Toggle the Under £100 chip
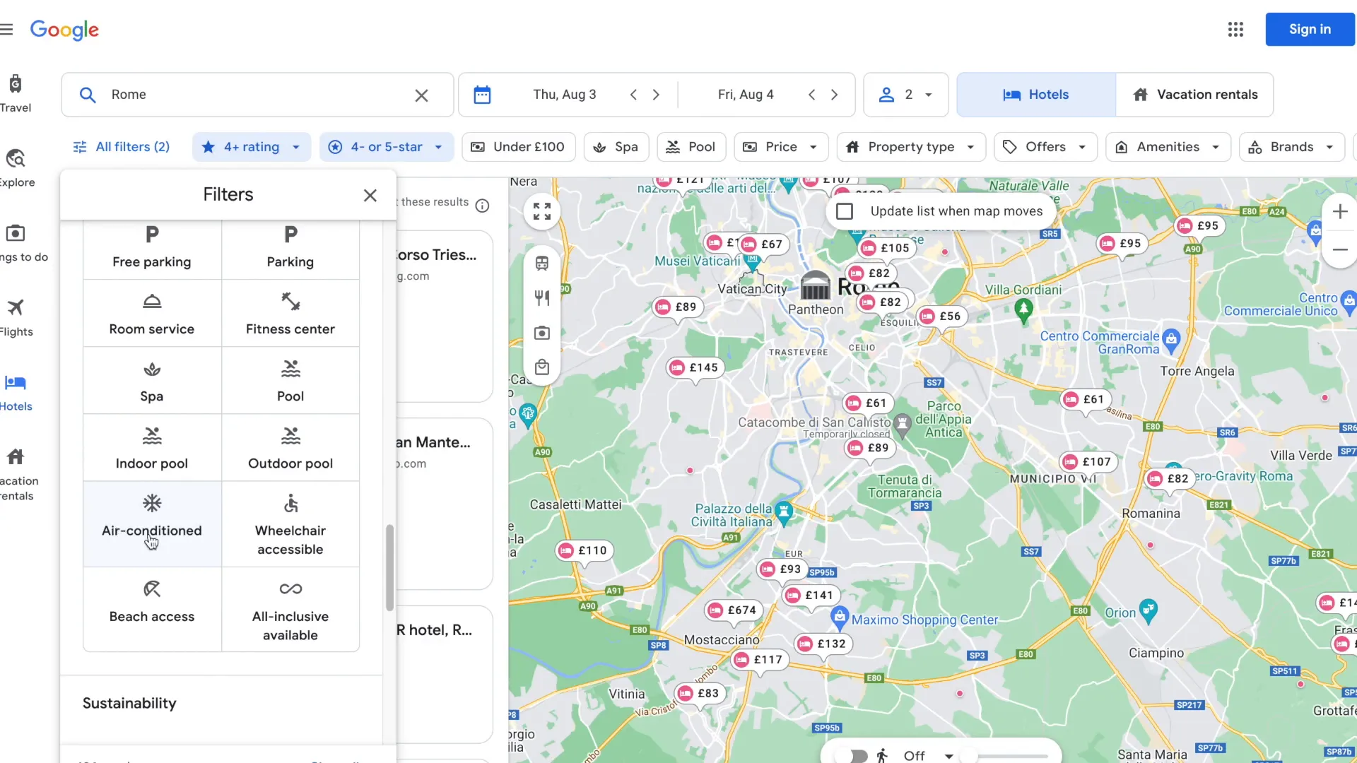The width and height of the screenshot is (1357, 763). [x=518, y=147]
